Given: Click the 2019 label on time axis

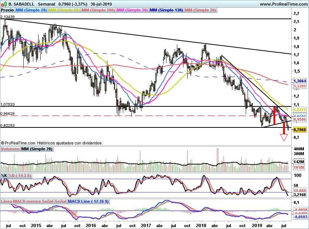Looking at the screenshot, I should click(257, 225).
